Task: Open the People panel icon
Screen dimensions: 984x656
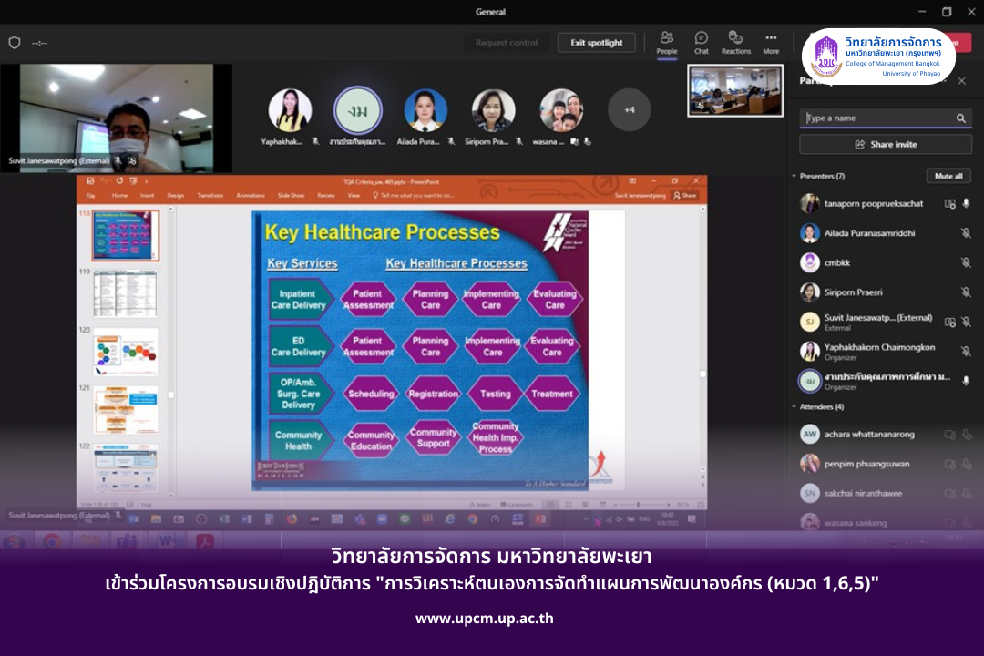Action: coord(666,37)
